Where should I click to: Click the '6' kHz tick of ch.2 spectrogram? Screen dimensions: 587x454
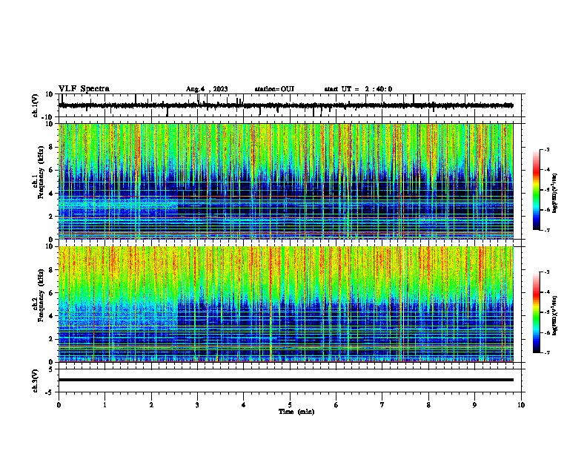tap(51, 293)
